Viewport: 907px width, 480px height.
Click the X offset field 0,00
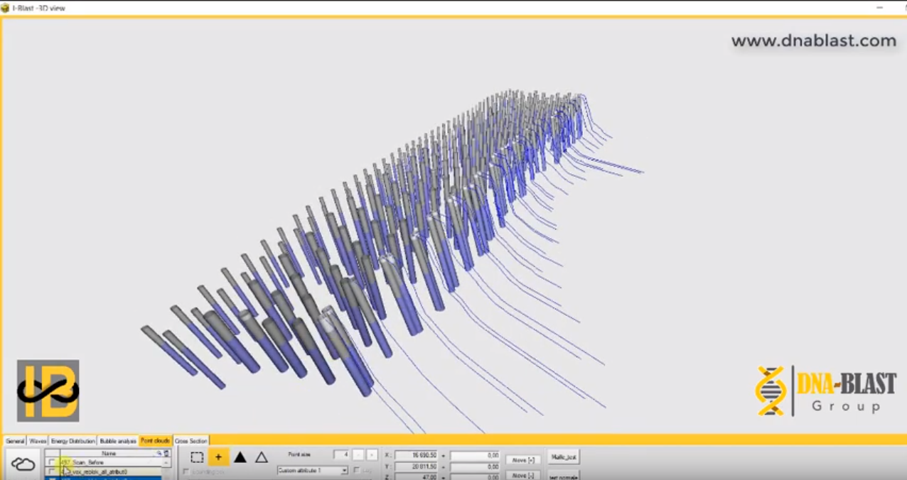[x=475, y=455]
